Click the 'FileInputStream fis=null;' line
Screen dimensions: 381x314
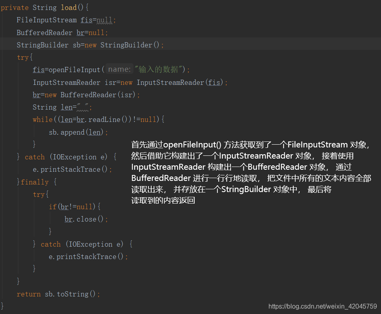point(66,20)
